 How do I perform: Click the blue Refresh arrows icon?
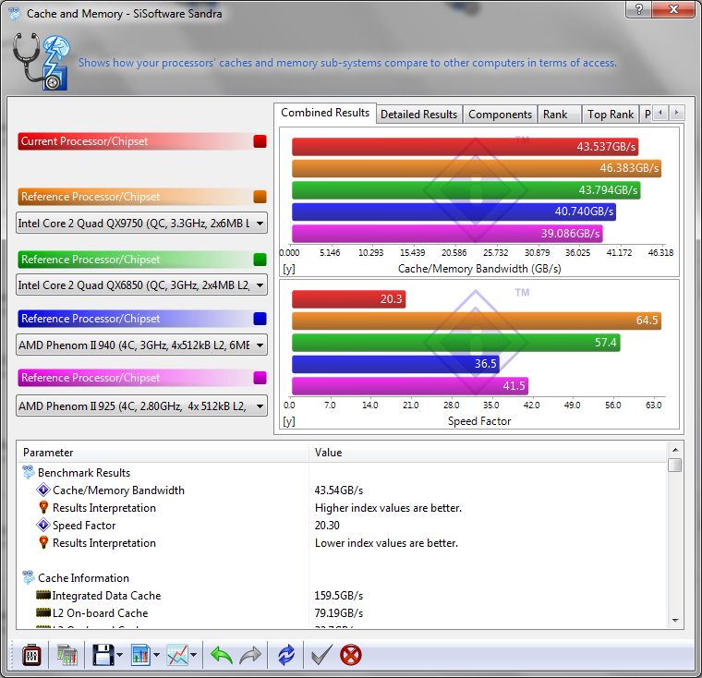tap(286, 656)
